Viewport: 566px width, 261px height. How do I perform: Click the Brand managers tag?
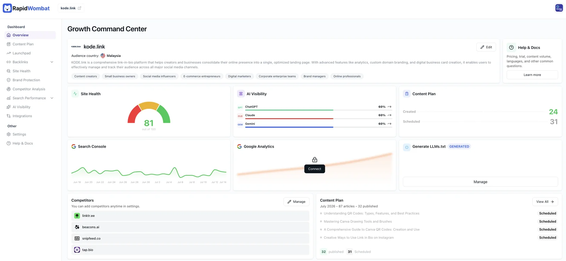(314, 76)
